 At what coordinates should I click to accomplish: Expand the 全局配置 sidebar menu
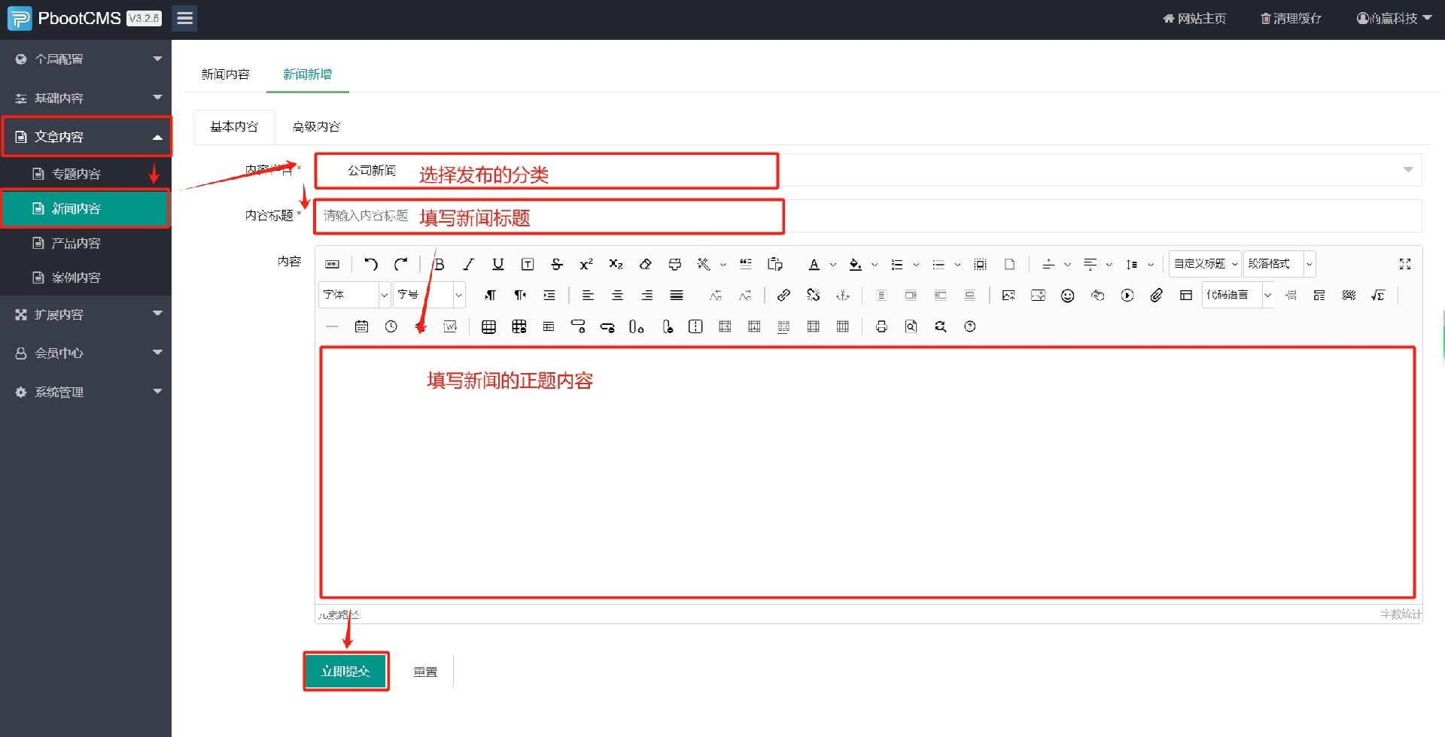tap(86, 59)
